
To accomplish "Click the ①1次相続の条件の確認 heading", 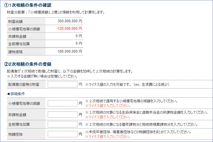I will tap(28, 5).
